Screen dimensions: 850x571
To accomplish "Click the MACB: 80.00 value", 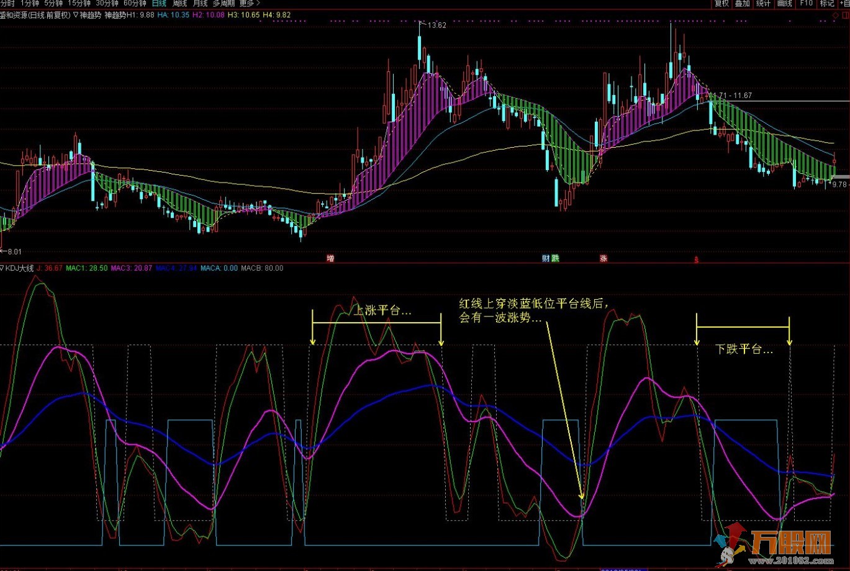I will point(262,268).
